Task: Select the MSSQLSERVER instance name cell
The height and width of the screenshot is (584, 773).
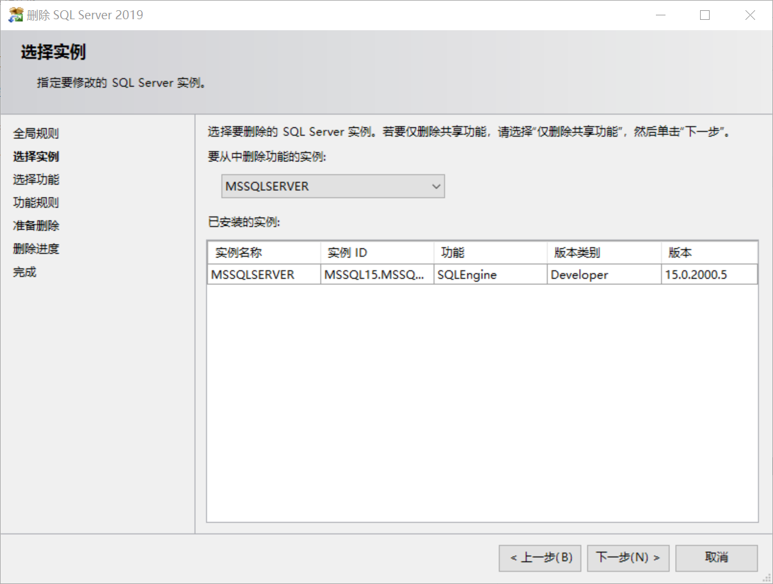Action: click(x=264, y=275)
